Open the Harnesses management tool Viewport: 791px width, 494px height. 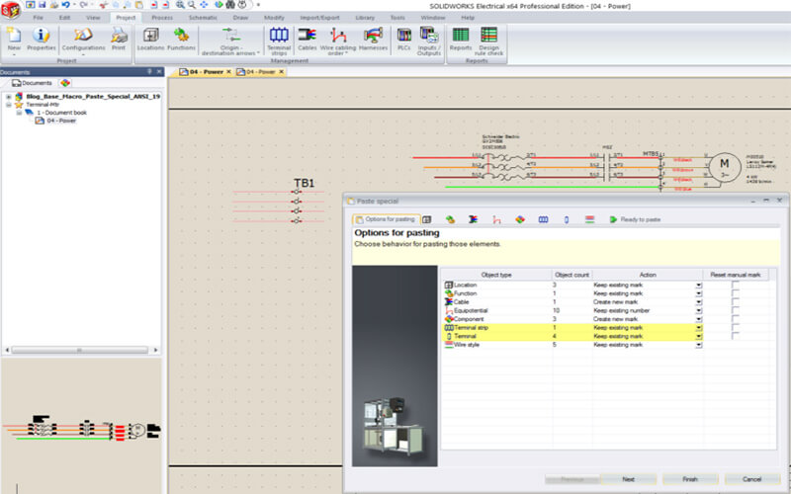pyautogui.click(x=375, y=40)
